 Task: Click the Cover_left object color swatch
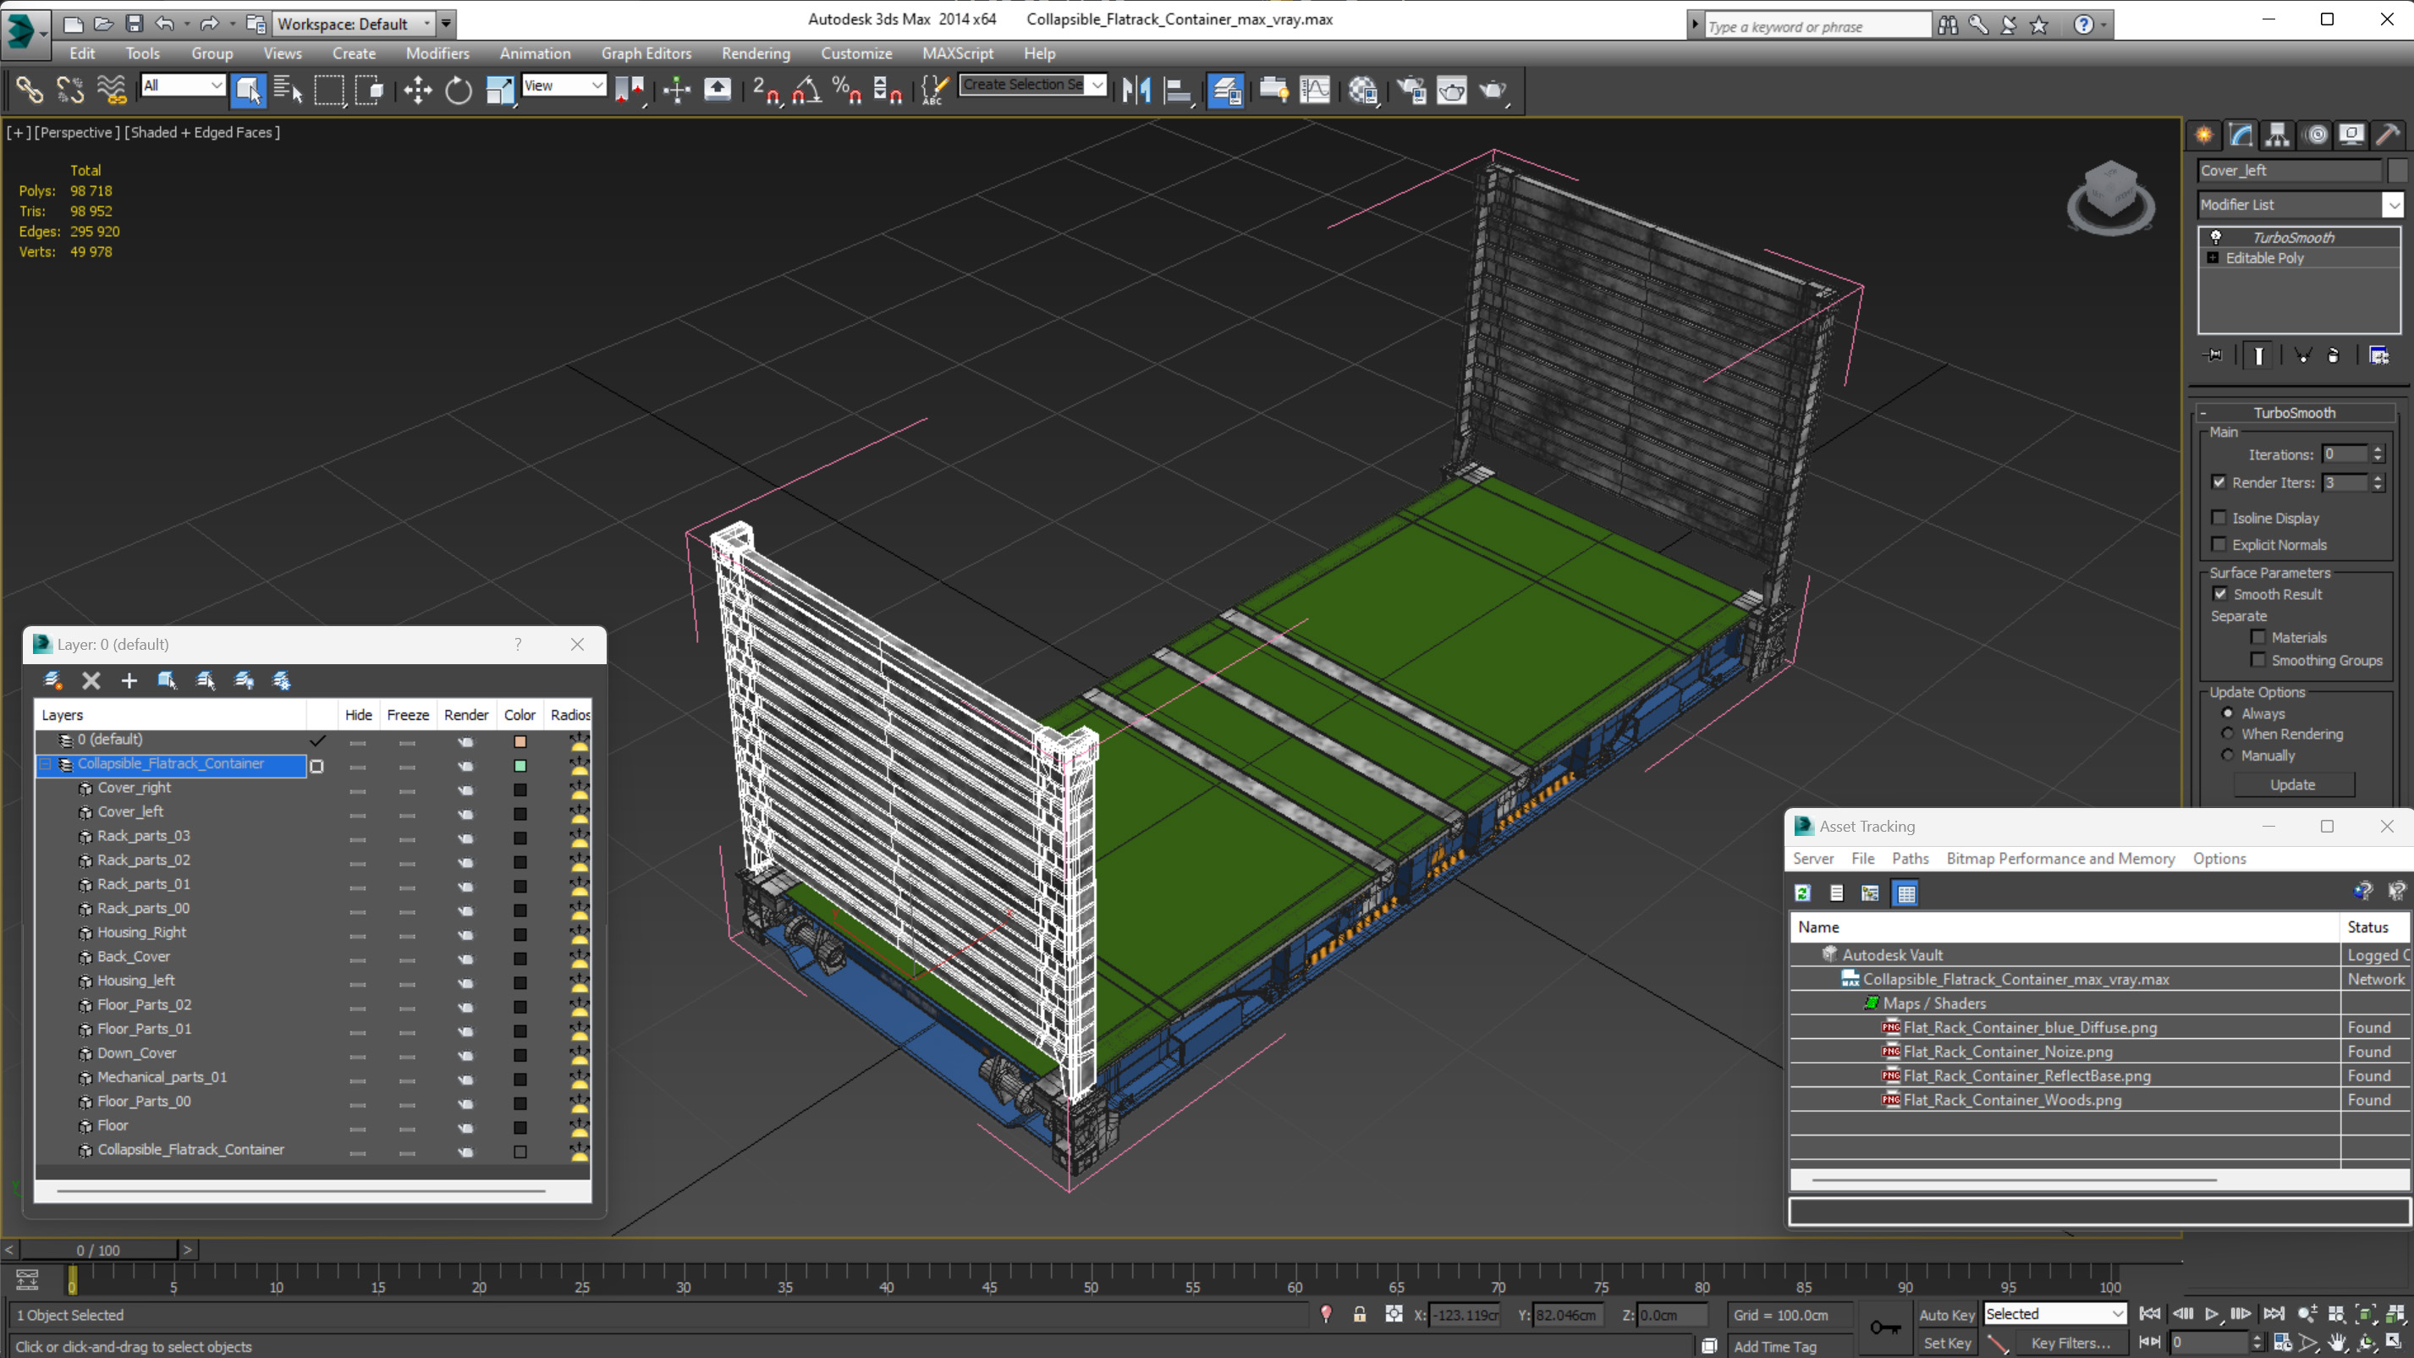[520, 813]
